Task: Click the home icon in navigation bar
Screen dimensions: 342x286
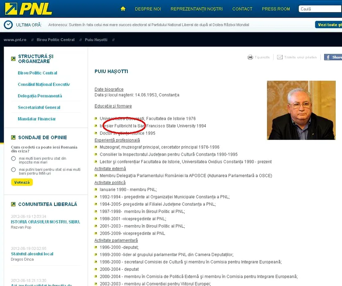Action: [123, 9]
